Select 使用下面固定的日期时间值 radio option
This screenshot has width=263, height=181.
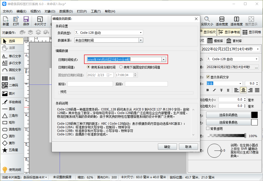click(121, 67)
